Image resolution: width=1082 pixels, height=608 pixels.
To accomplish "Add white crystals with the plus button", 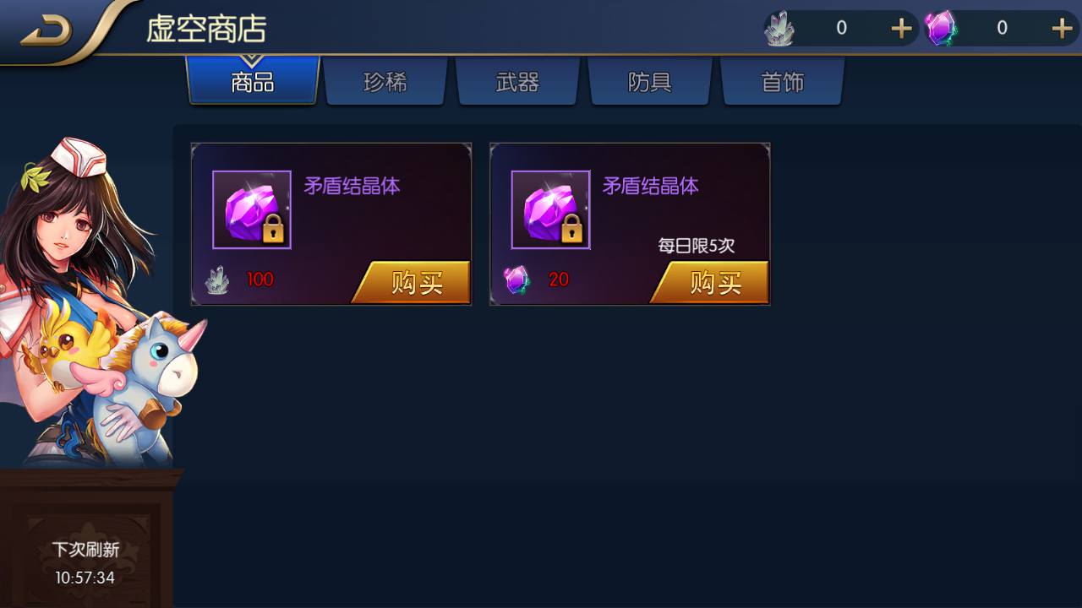I will pyautogui.click(x=902, y=29).
